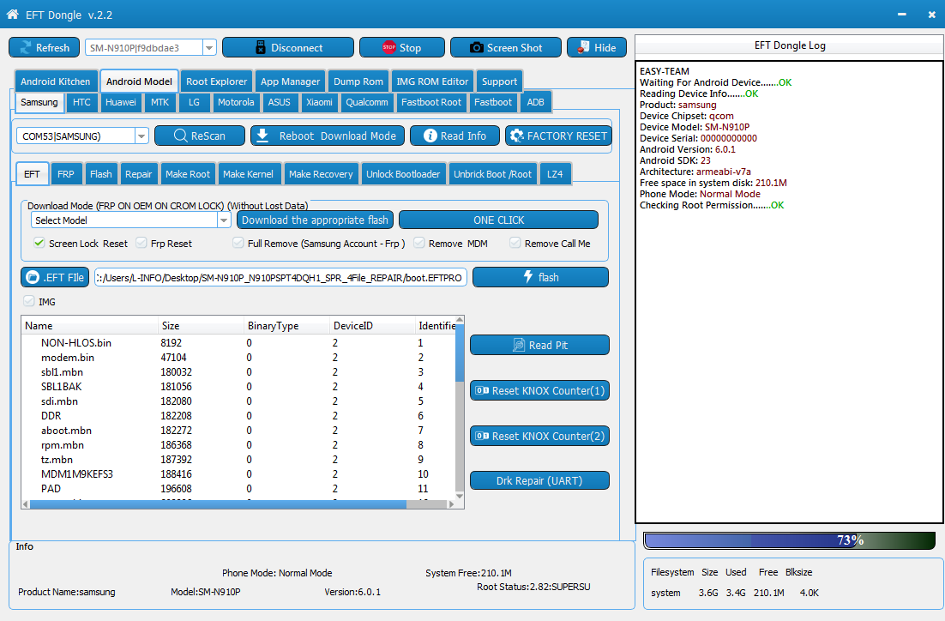Open the LZ4 sub-tab
The height and width of the screenshot is (621, 945).
click(555, 173)
